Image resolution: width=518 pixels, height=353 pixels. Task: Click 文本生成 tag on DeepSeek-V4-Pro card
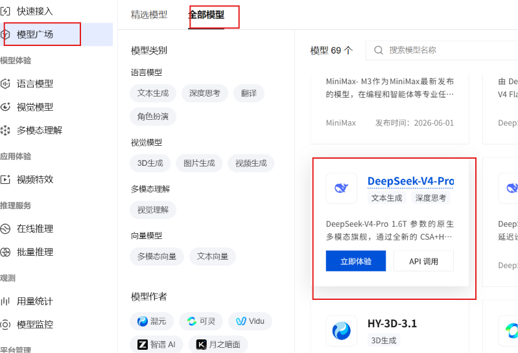[387, 198]
